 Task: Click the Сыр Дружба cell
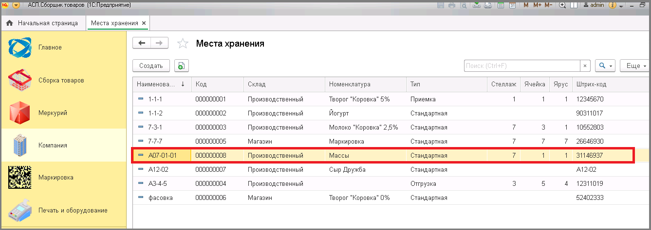(365, 169)
